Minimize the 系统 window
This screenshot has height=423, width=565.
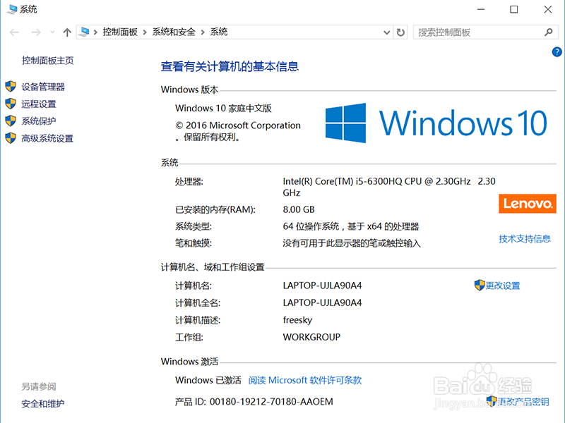tap(481, 9)
